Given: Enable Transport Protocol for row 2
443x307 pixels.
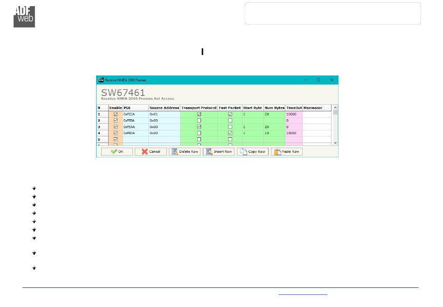Looking at the screenshot, I should [199, 121].
